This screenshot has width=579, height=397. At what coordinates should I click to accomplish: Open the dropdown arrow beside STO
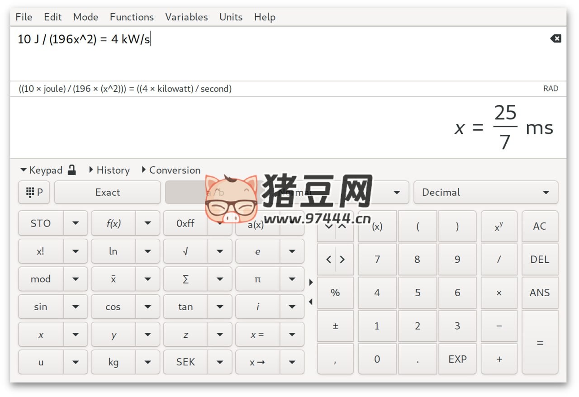point(76,223)
